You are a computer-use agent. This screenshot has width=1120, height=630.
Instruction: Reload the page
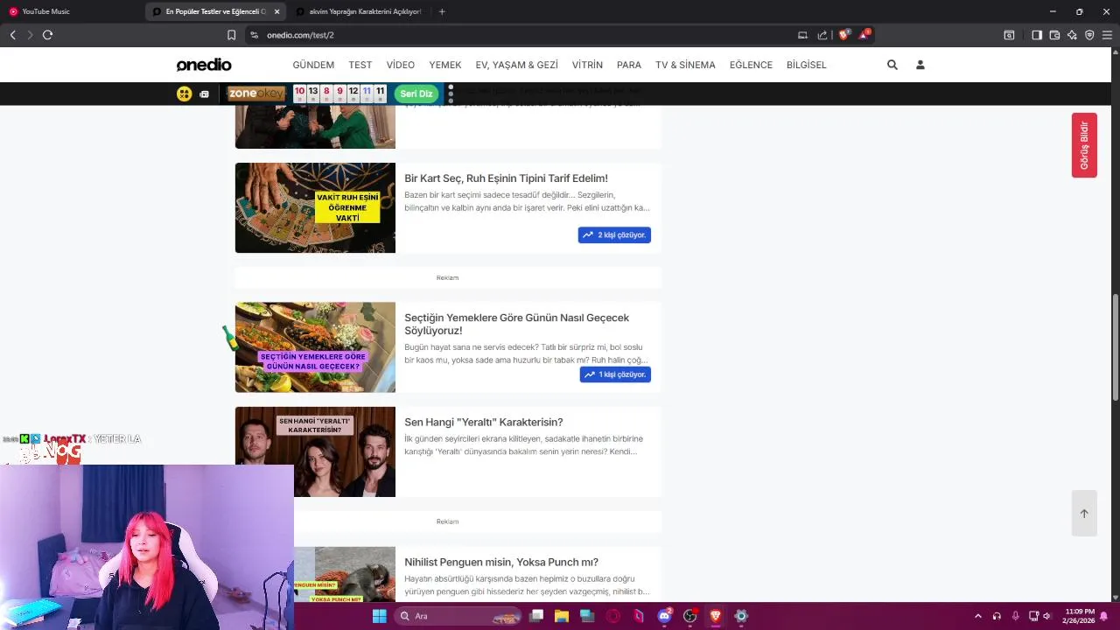point(47,35)
